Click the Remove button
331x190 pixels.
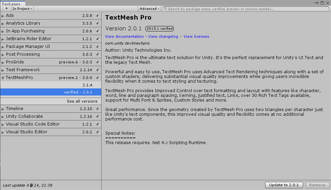[x=317, y=185]
